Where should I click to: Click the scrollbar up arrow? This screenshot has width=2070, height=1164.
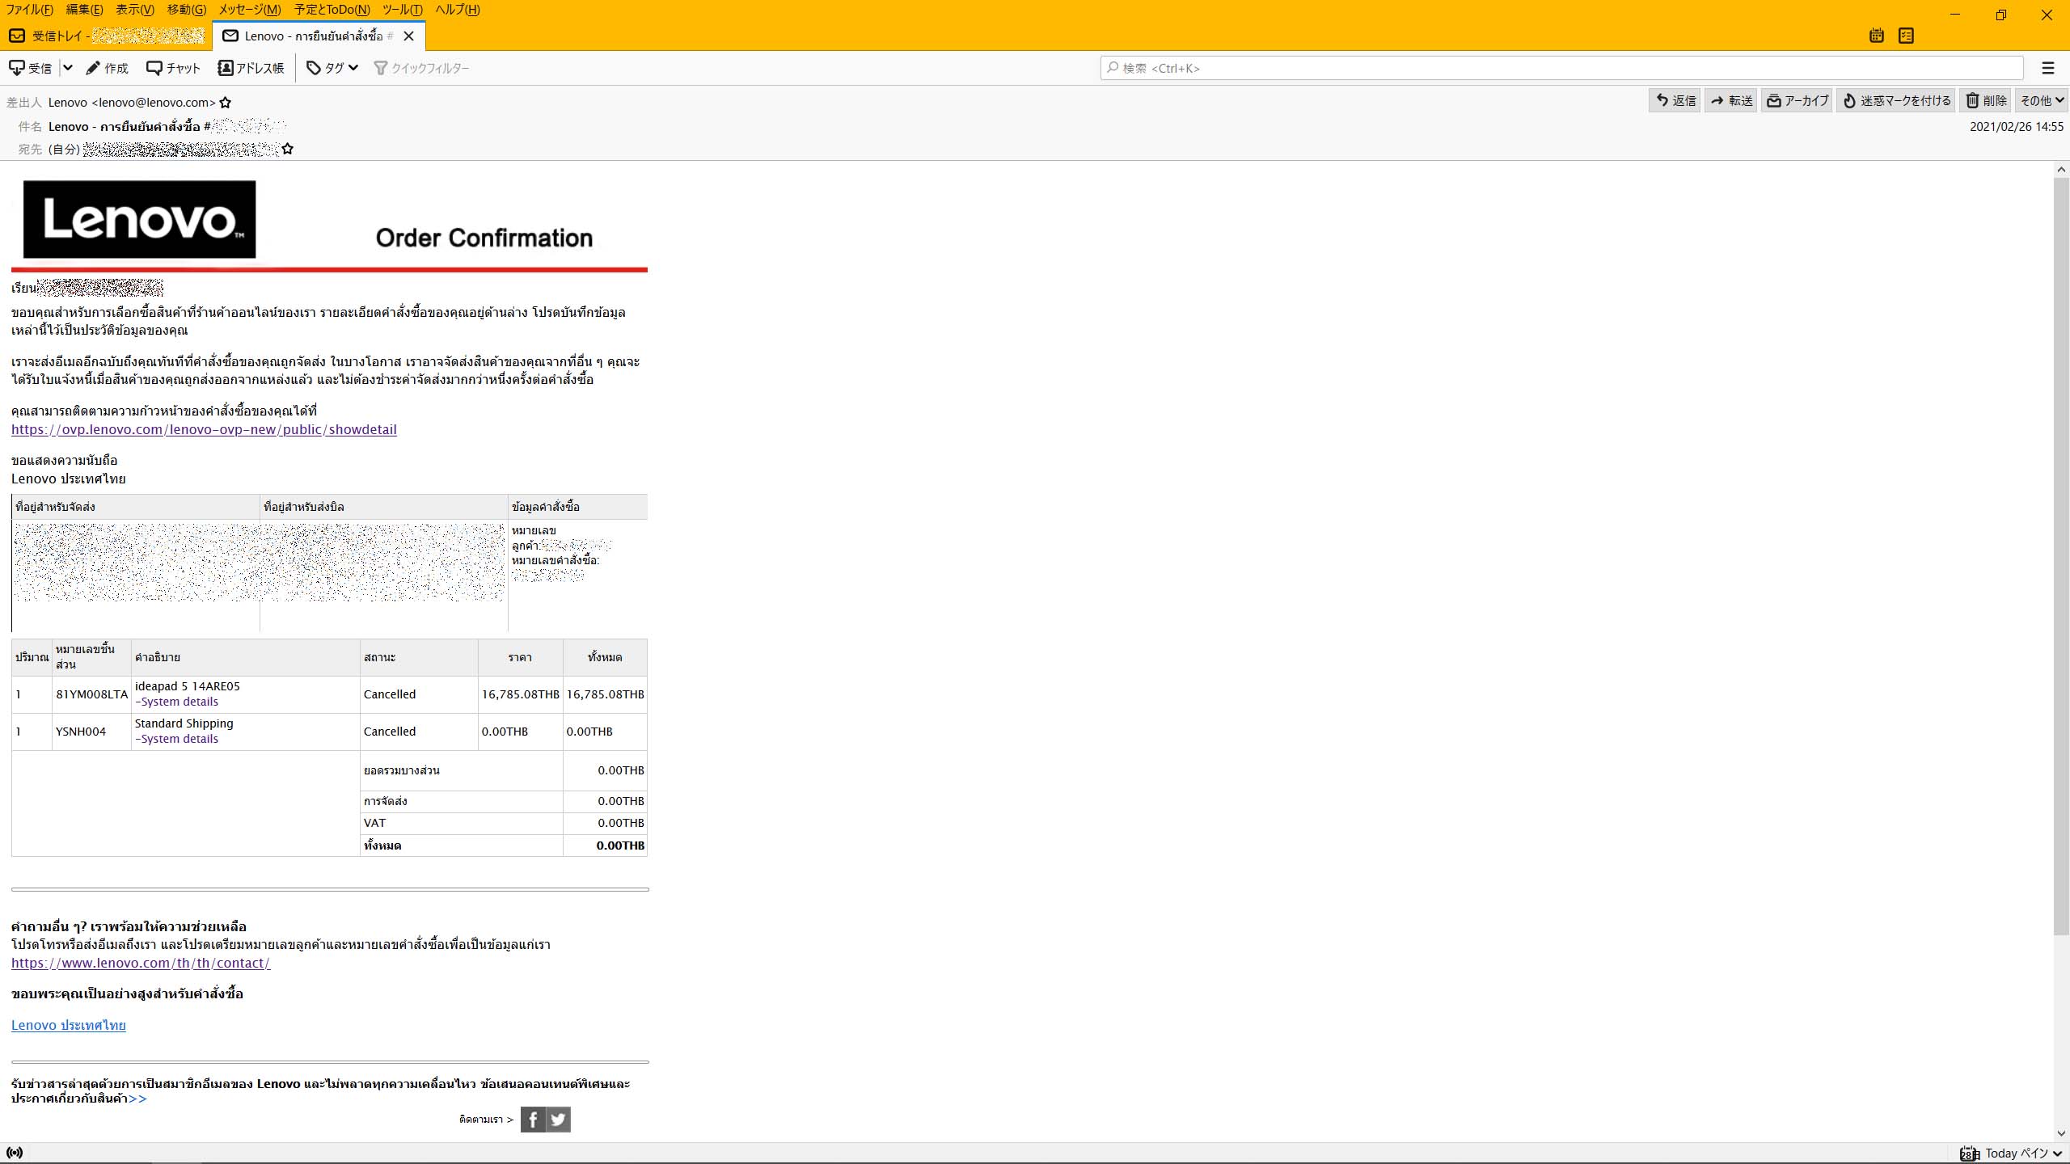point(2061,170)
